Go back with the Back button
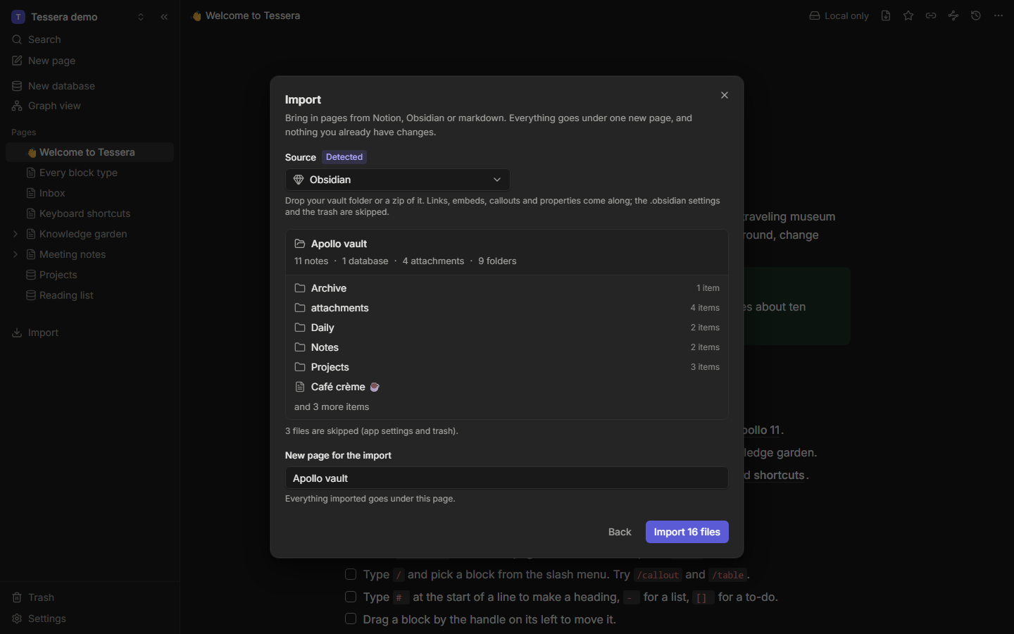This screenshot has width=1014, height=634. click(x=620, y=532)
